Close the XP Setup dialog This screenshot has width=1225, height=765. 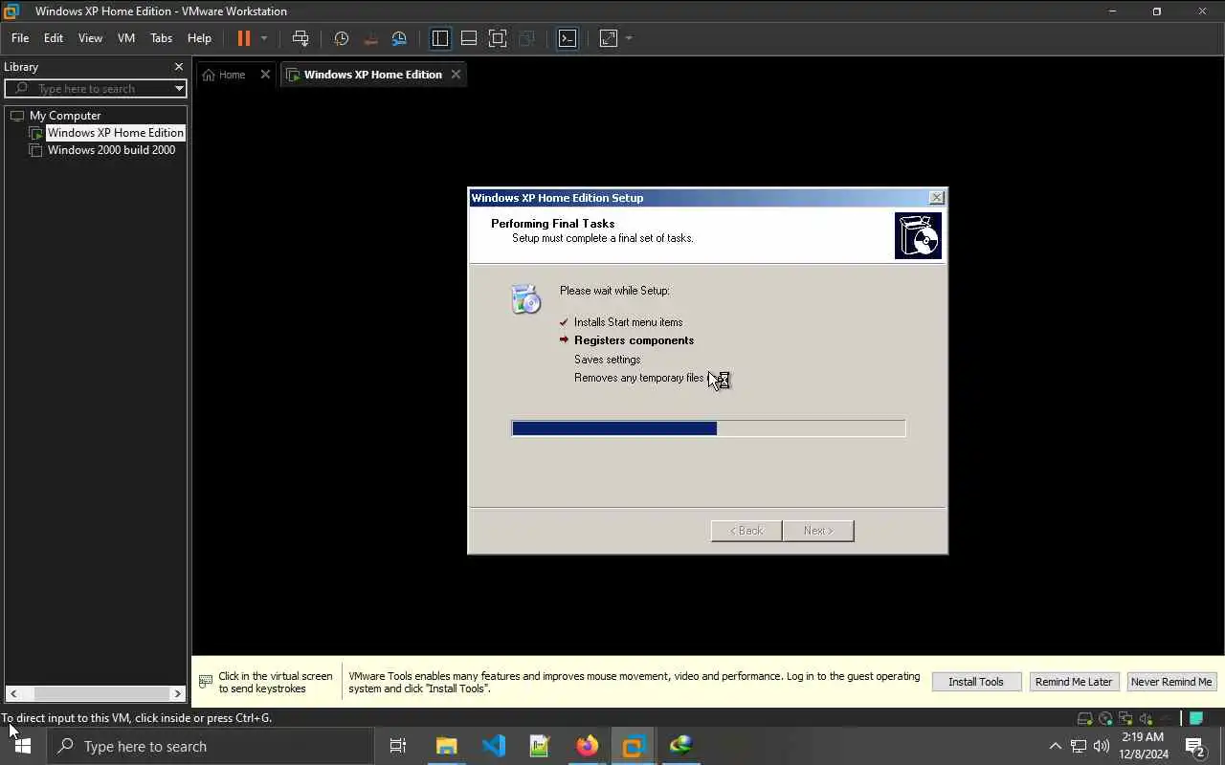point(936,198)
